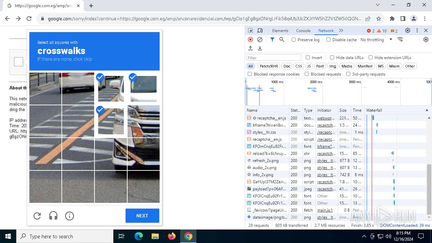Toggle Hide extension URLs checkbox

pyautogui.click(x=371, y=57)
